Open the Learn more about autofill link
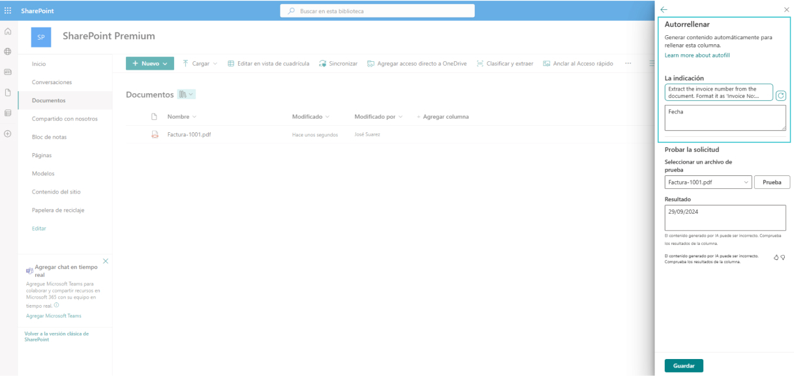 [x=697, y=55]
